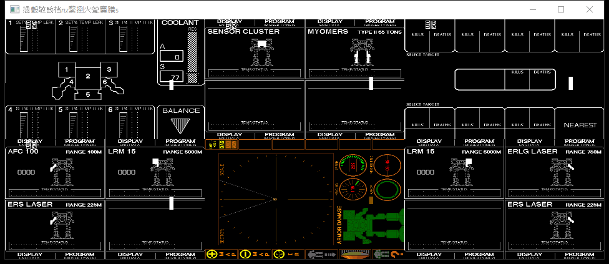
Task: Click the green arc speed gauge
Action: point(353,165)
